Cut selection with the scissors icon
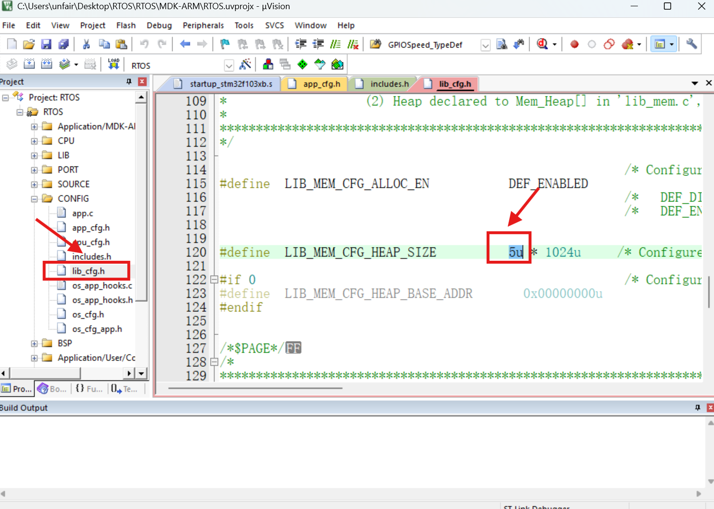The width and height of the screenshot is (714, 509). (x=87, y=44)
